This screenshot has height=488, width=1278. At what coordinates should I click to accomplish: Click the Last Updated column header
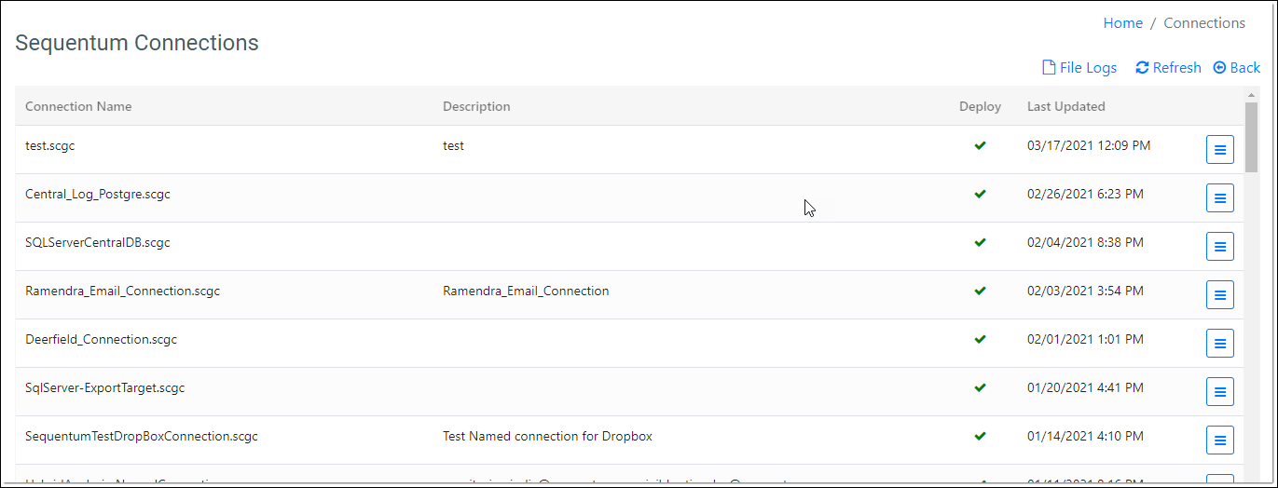pyautogui.click(x=1065, y=106)
